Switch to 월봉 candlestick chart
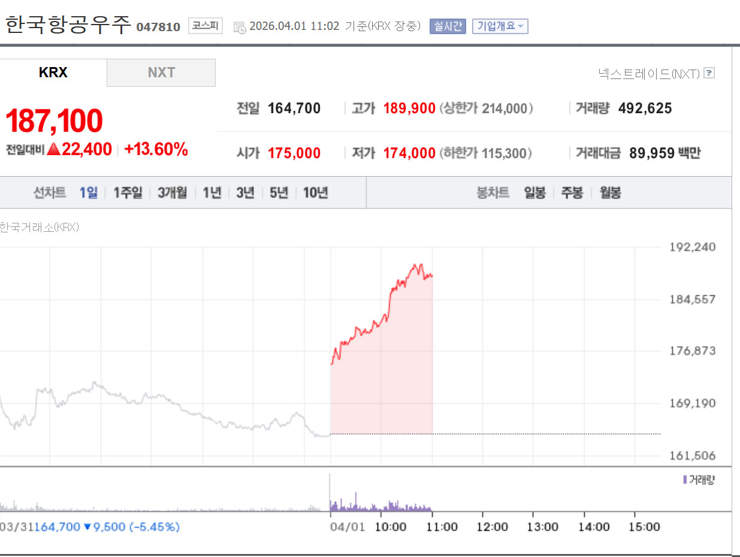This screenshot has width=740, height=557. coord(611,193)
